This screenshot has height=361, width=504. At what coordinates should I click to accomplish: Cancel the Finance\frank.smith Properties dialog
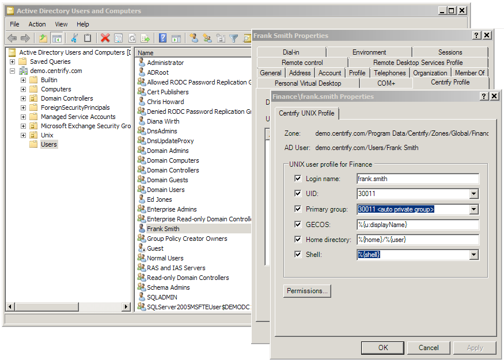(429, 348)
